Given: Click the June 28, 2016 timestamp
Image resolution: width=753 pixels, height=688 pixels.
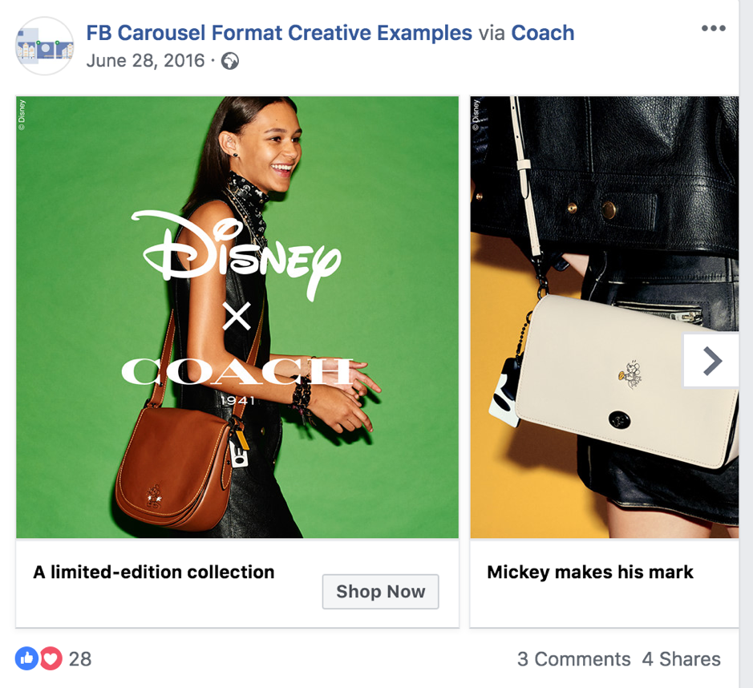Looking at the screenshot, I should point(145,61).
